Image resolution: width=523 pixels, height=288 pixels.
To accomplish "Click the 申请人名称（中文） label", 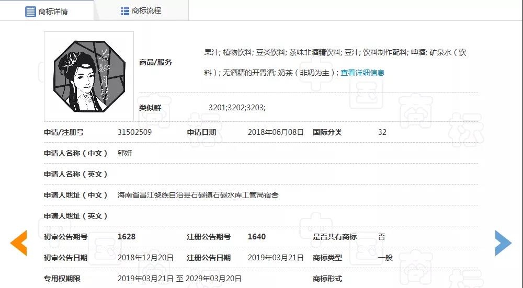I will pyautogui.click(x=76, y=153).
